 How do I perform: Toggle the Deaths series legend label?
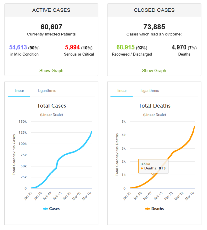click(x=158, y=209)
